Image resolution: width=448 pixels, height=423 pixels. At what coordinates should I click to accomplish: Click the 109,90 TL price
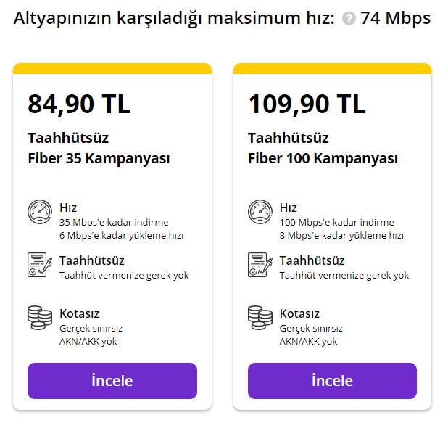pos(307,104)
